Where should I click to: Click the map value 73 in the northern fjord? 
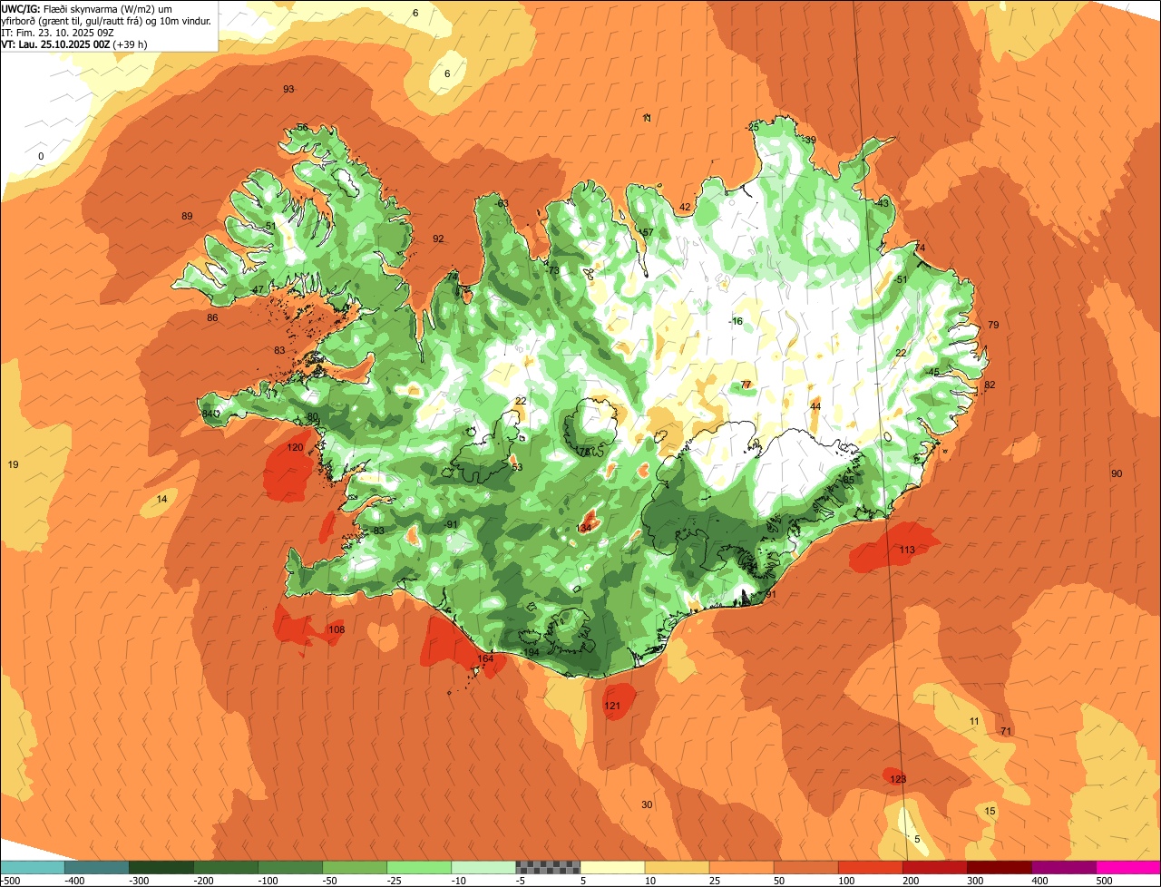point(553,270)
